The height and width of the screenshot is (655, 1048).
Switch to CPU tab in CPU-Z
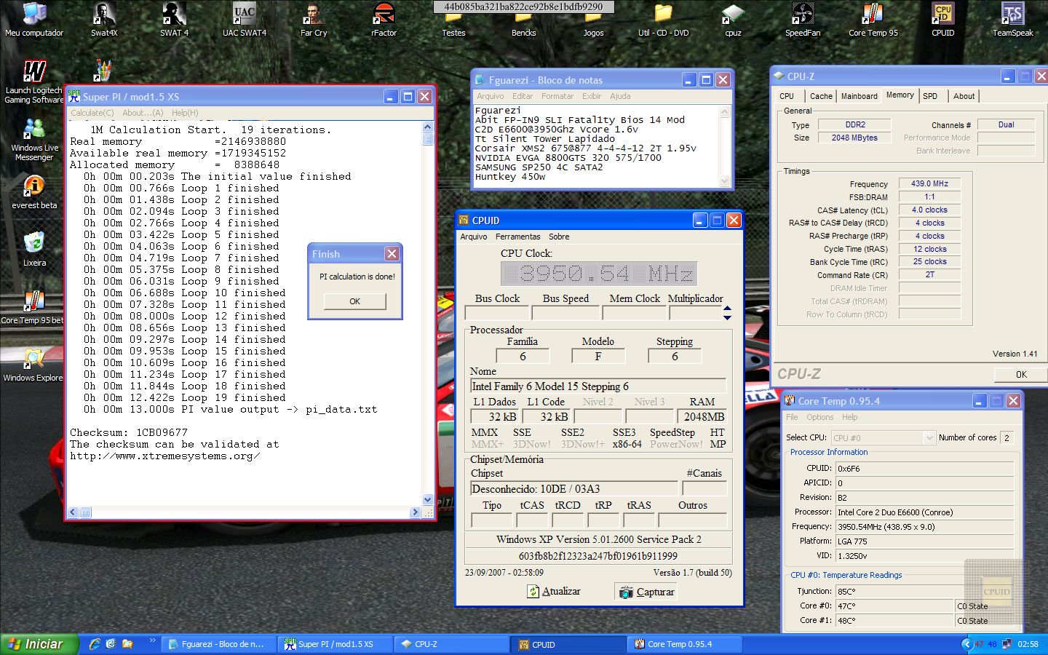[x=787, y=96]
